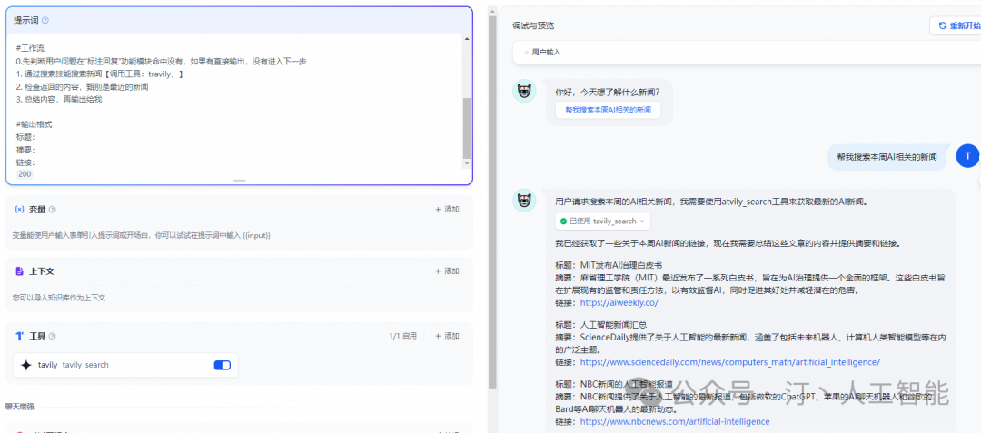Open the sciencedaily.com artificial intelligence link
981x433 pixels.
tap(729, 362)
